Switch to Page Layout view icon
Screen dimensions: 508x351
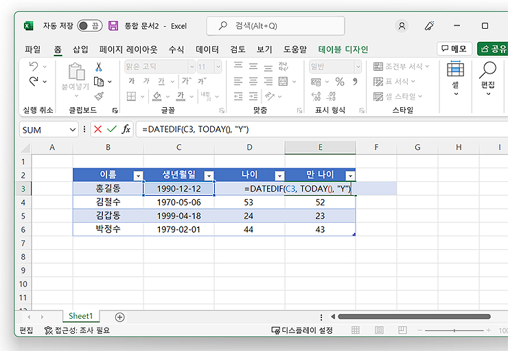(379, 330)
